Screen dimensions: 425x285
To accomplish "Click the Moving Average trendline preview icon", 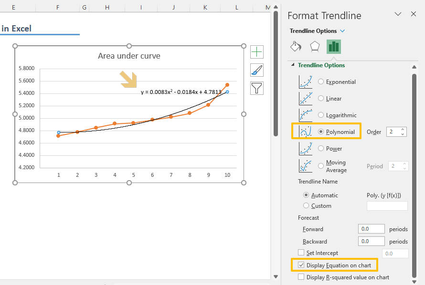I will point(306,164).
